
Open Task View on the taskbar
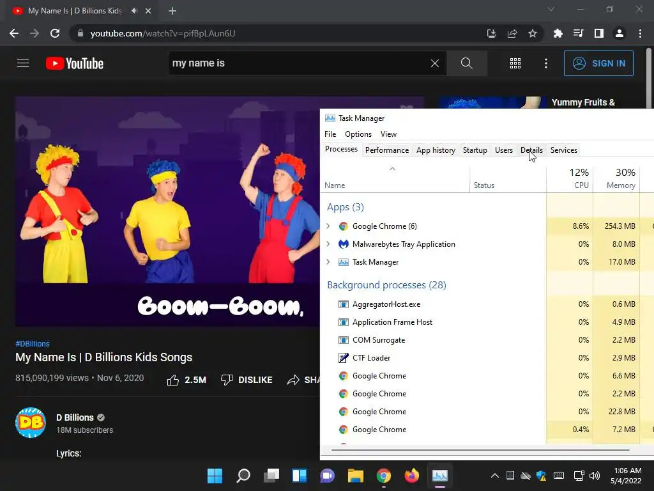coord(271,476)
